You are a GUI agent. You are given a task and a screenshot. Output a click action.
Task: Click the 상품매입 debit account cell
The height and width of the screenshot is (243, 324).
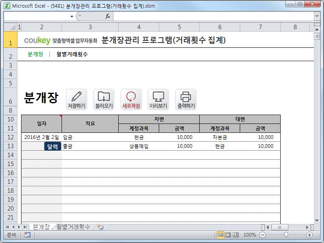[139, 146]
